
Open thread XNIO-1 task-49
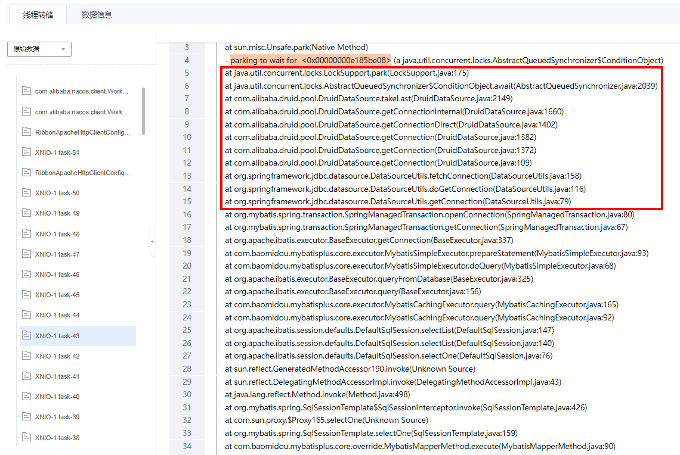(57, 213)
